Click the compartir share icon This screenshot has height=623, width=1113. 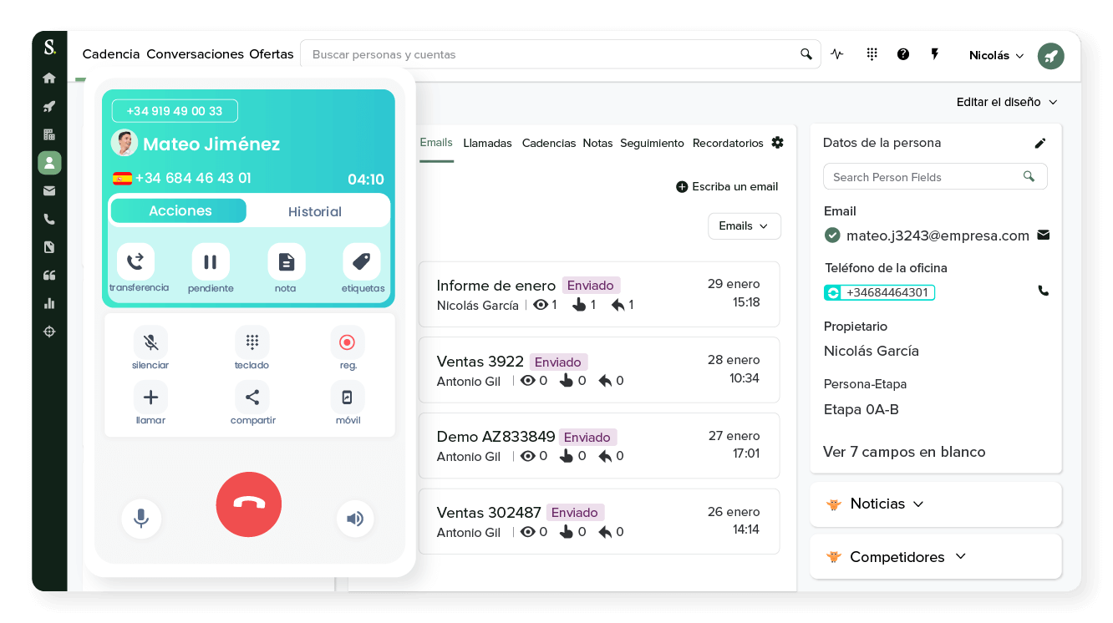tap(252, 398)
